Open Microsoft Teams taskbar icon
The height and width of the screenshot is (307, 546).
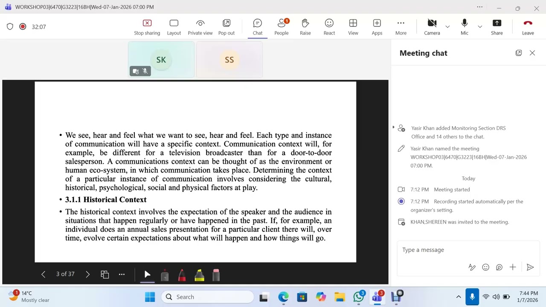click(378, 297)
